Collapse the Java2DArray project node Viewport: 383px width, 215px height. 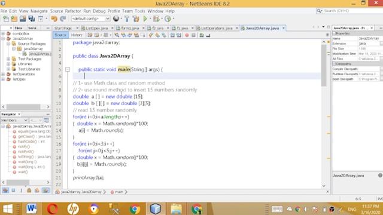(x=3, y=38)
